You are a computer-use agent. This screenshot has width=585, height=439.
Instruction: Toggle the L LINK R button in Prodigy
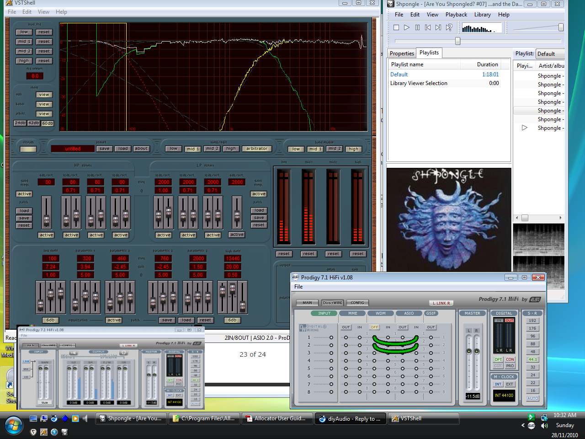(x=441, y=303)
